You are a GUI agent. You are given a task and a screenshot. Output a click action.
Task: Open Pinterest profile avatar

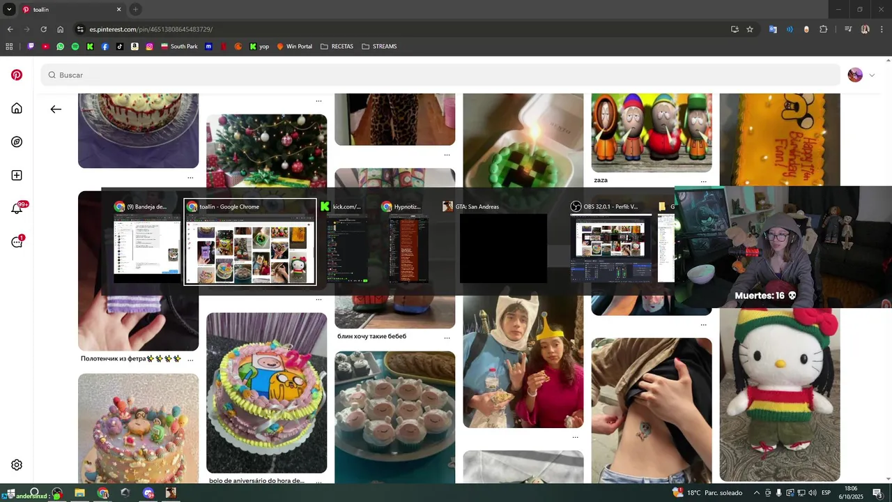[x=855, y=75]
